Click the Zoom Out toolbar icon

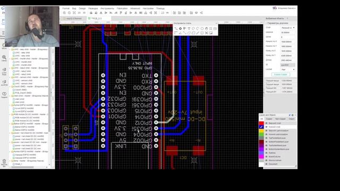[x=69, y=13]
